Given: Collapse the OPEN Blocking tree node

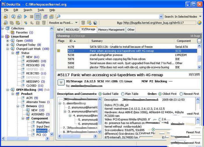Looking at the screenshot, I should [x=8, y=90].
